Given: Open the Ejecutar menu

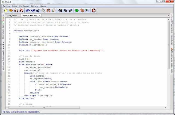Looking at the screenshot, I should click(x=35, y=6).
